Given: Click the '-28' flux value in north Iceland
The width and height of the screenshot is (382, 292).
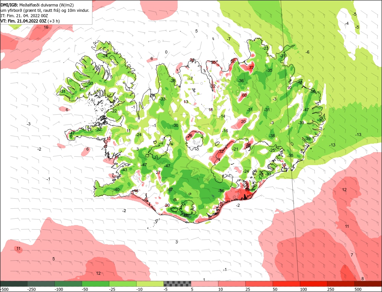Looking at the screenshot, I should [173, 81].
